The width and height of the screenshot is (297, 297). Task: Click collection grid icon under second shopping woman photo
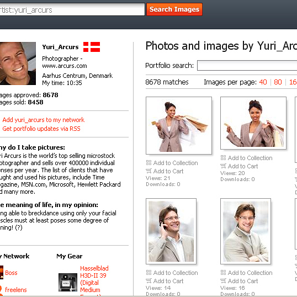coord(224,157)
